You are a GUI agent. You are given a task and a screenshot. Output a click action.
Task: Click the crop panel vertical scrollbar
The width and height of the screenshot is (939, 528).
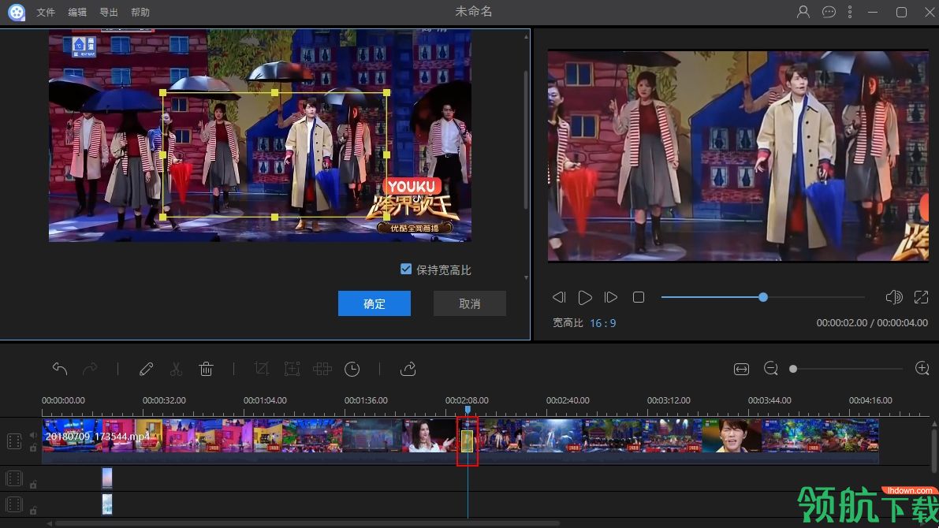tap(526, 140)
